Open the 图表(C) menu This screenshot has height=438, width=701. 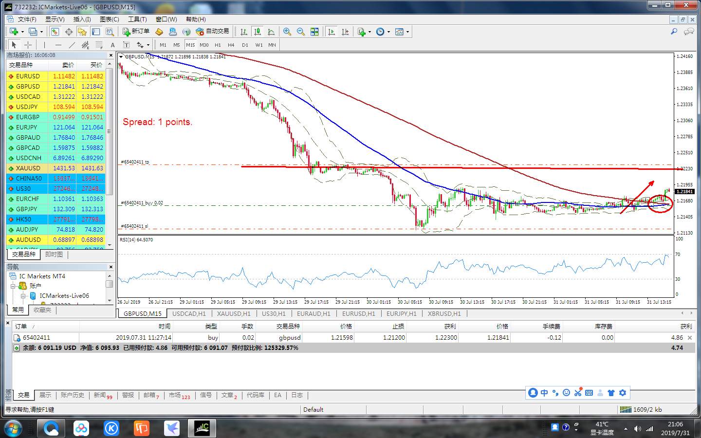[109, 19]
